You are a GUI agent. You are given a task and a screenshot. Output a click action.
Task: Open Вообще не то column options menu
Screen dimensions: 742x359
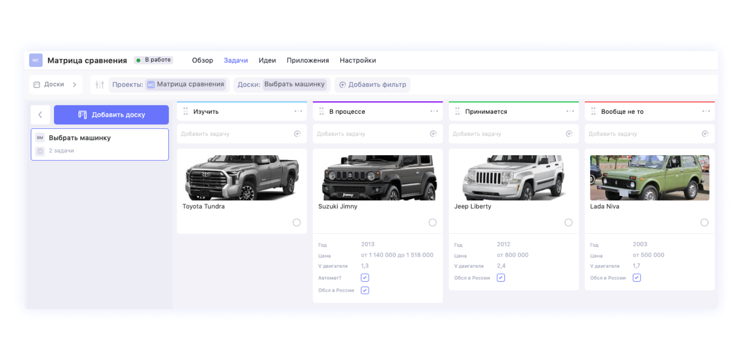(706, 111)
